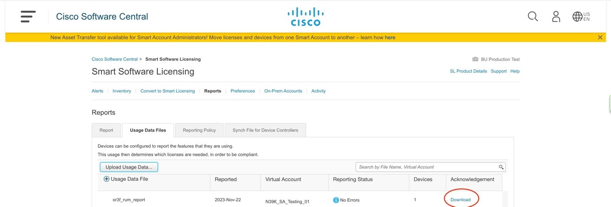
Task: Select the Reports navigation item
Action: (x=213, y=91)
